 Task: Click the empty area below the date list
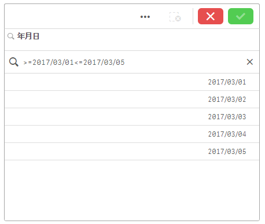tap(132, 190)
